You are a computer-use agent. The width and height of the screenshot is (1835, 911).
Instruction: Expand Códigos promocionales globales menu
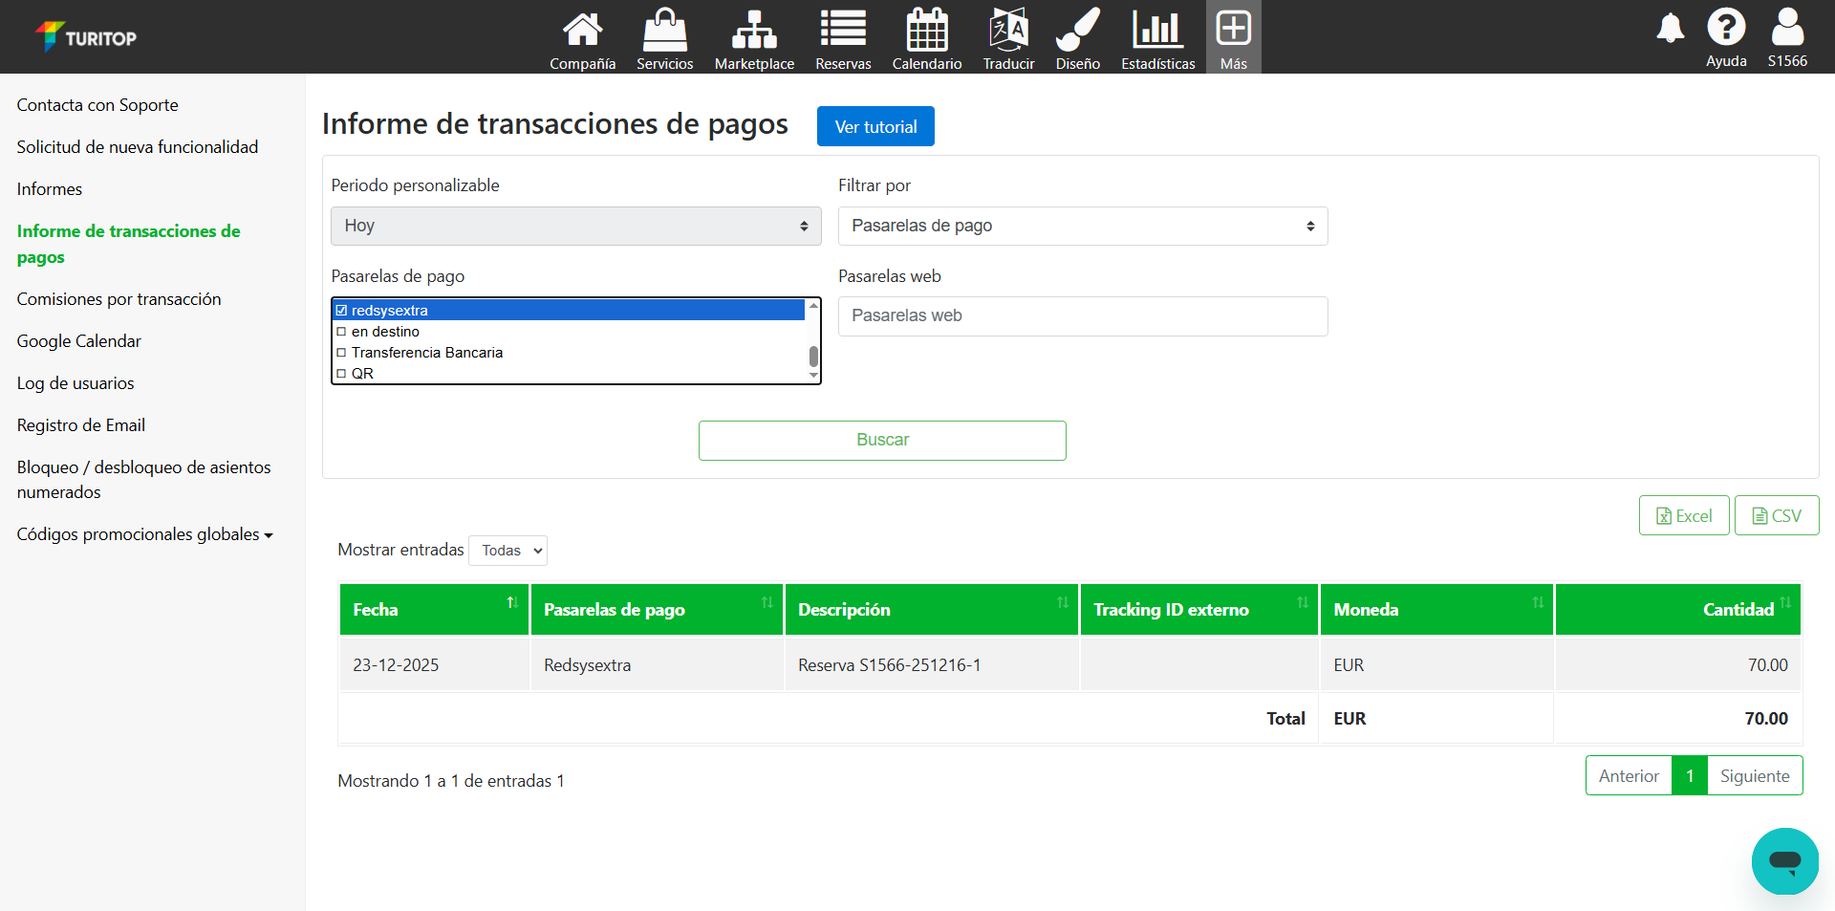click(x=144, y=533)
